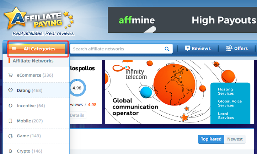Click the 4.98 rating circle
Screen dimensions: 257x154
click(77, 88)
